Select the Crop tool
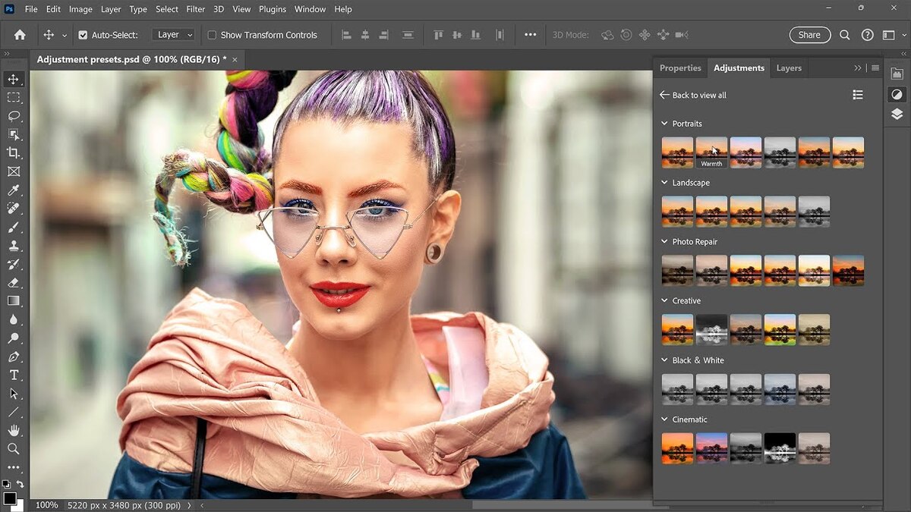The width and height of the screenshot is (911, 512). pyautogui.click(x=14, y=153)
